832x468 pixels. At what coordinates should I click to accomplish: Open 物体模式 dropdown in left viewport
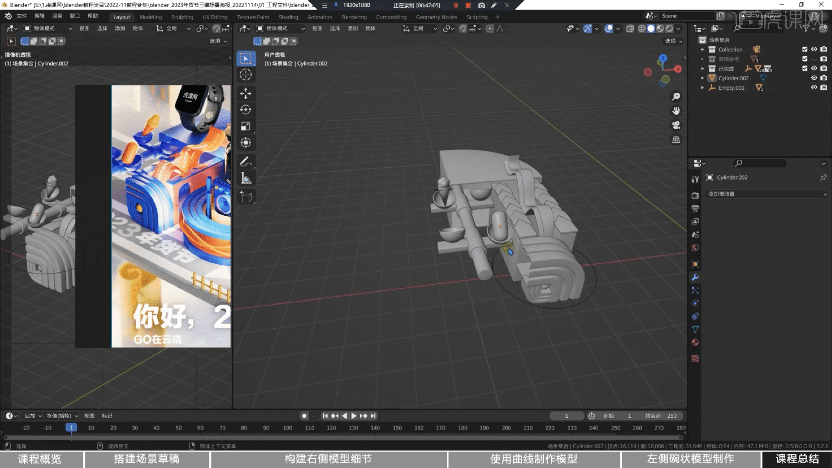pyautogui.click(x=48, y=29)
